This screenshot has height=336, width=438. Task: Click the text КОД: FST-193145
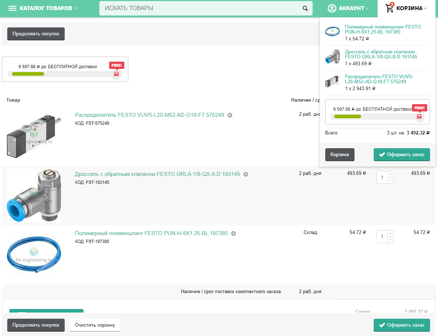click(x=92, y=182)
